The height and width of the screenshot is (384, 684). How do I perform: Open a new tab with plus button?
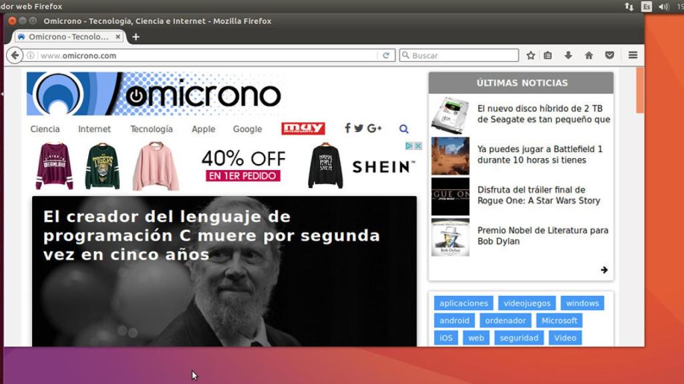136,37
